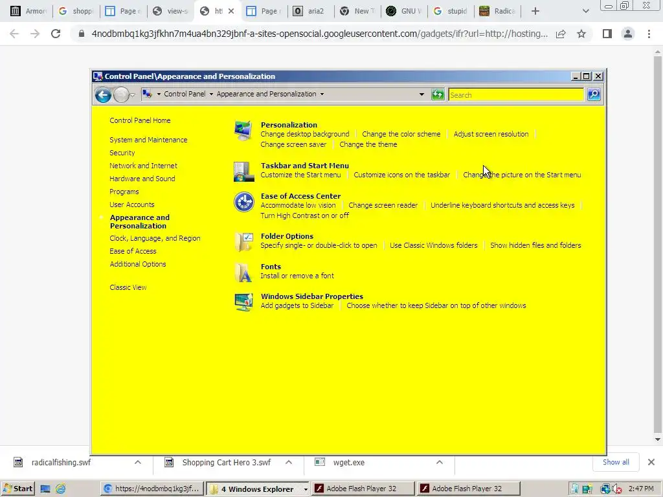The height and width of the screenshot is (497, 663).
Task: Open radicalfishing.swf download
Action: (x=61, y=462)
